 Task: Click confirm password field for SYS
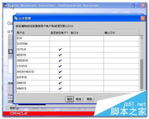[121, 38]
